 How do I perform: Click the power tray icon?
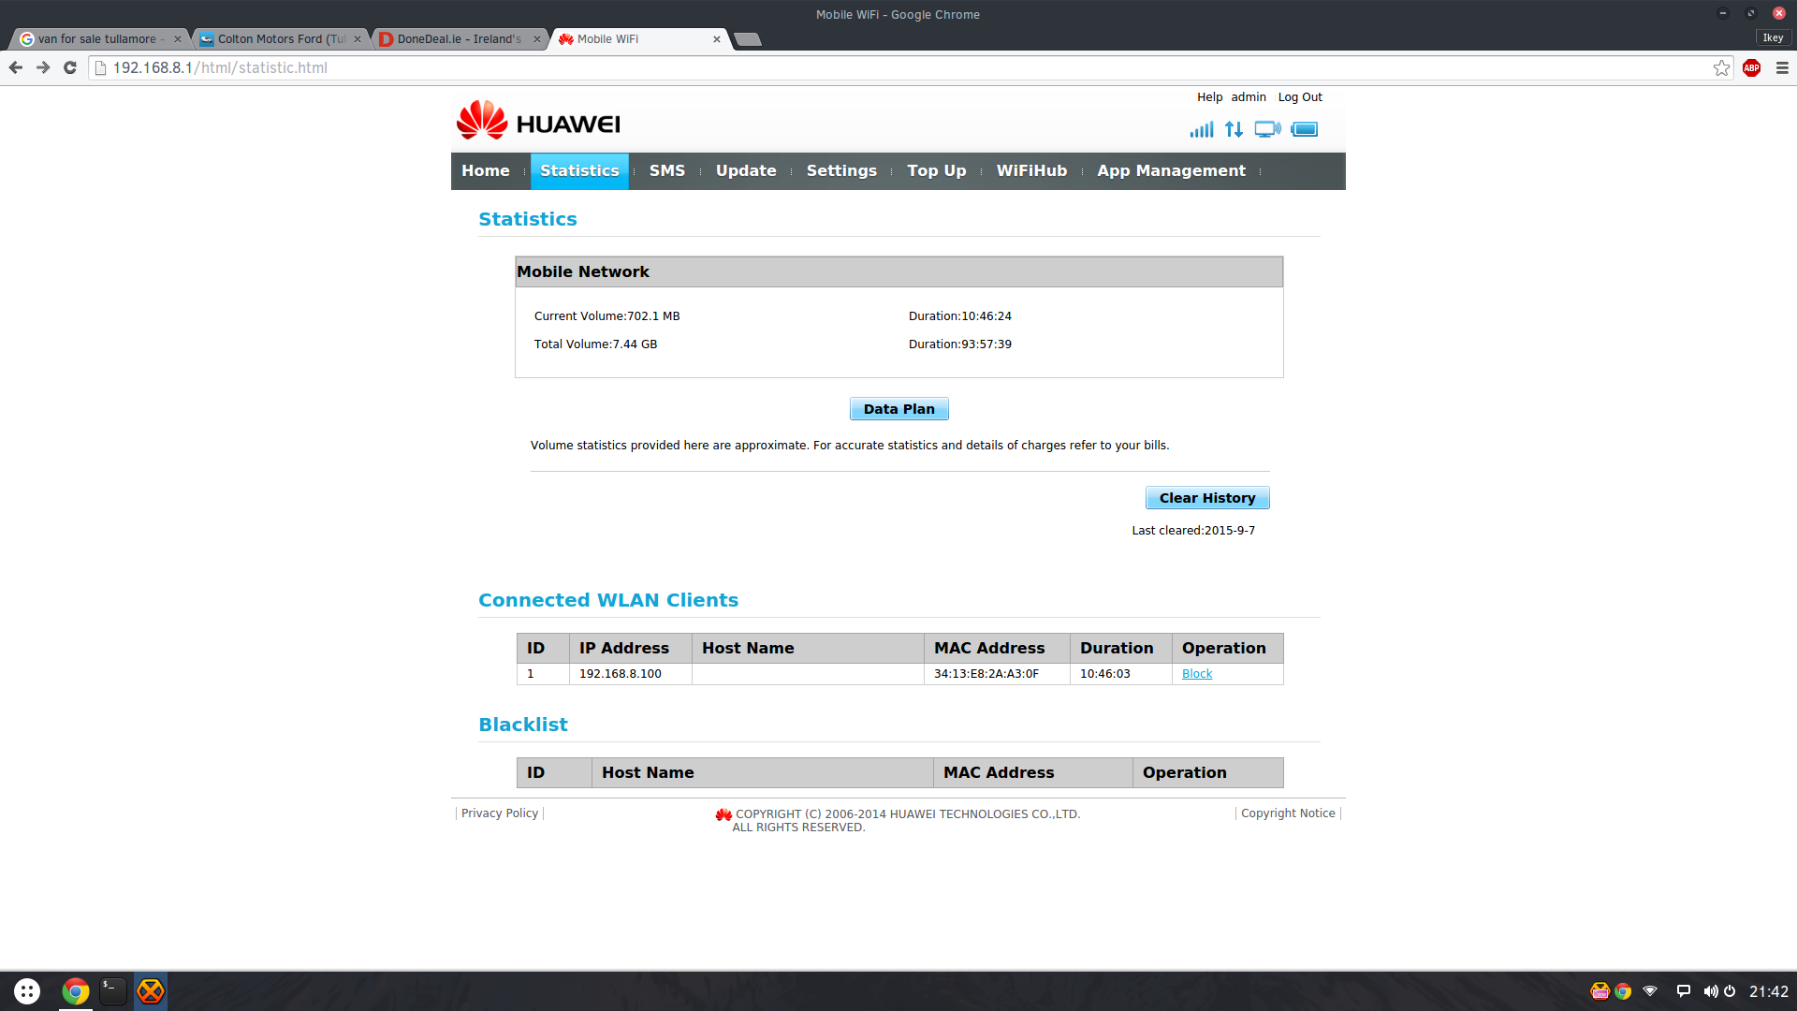tap(1730, 990)
